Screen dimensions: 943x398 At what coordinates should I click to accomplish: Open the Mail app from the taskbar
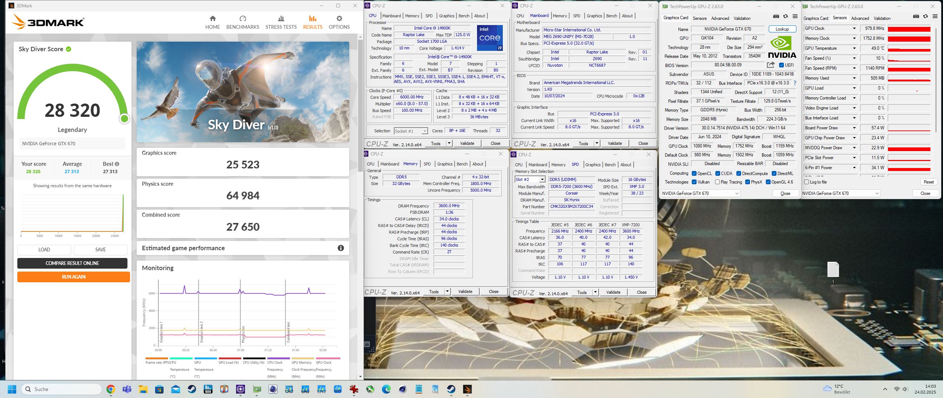click(175, 389)
